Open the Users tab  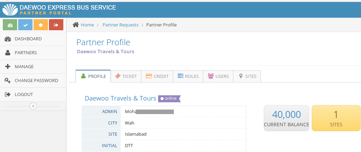tap(218, 77)
